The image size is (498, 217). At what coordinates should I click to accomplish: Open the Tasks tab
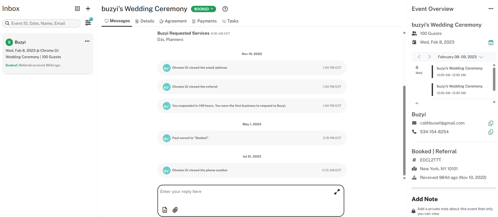point(230,21)
